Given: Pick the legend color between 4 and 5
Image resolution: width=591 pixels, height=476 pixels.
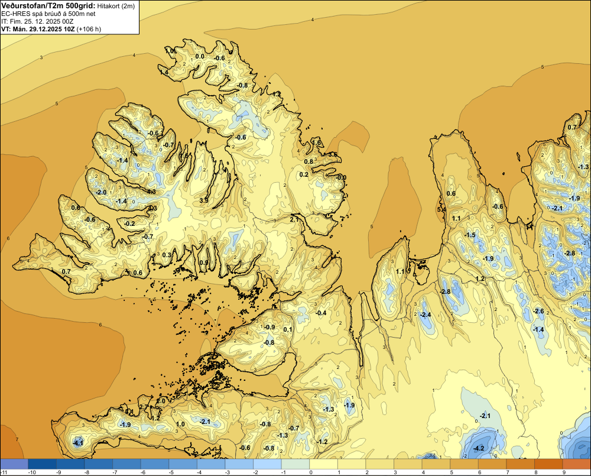Looking at the screenshot, I should click(437, 464).
